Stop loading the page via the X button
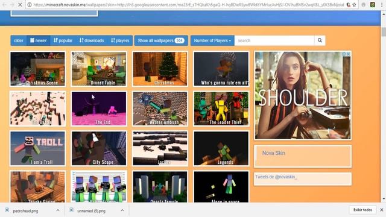 coord(20,5)
